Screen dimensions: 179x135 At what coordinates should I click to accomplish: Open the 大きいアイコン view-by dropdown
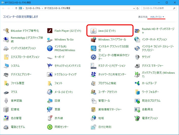coord(157,17)
